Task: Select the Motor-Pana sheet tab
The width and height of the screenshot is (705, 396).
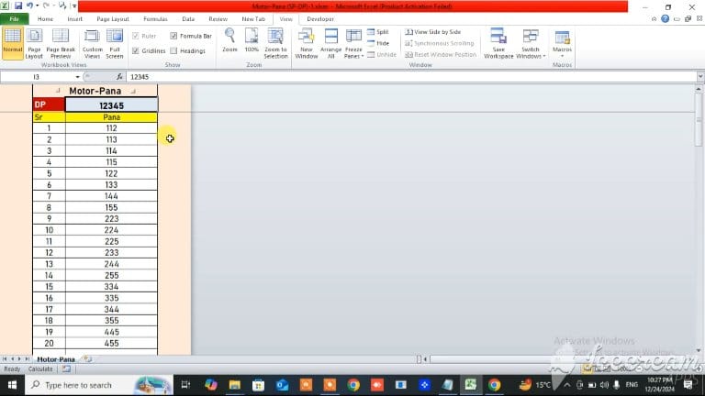Action: click(56, 359)
